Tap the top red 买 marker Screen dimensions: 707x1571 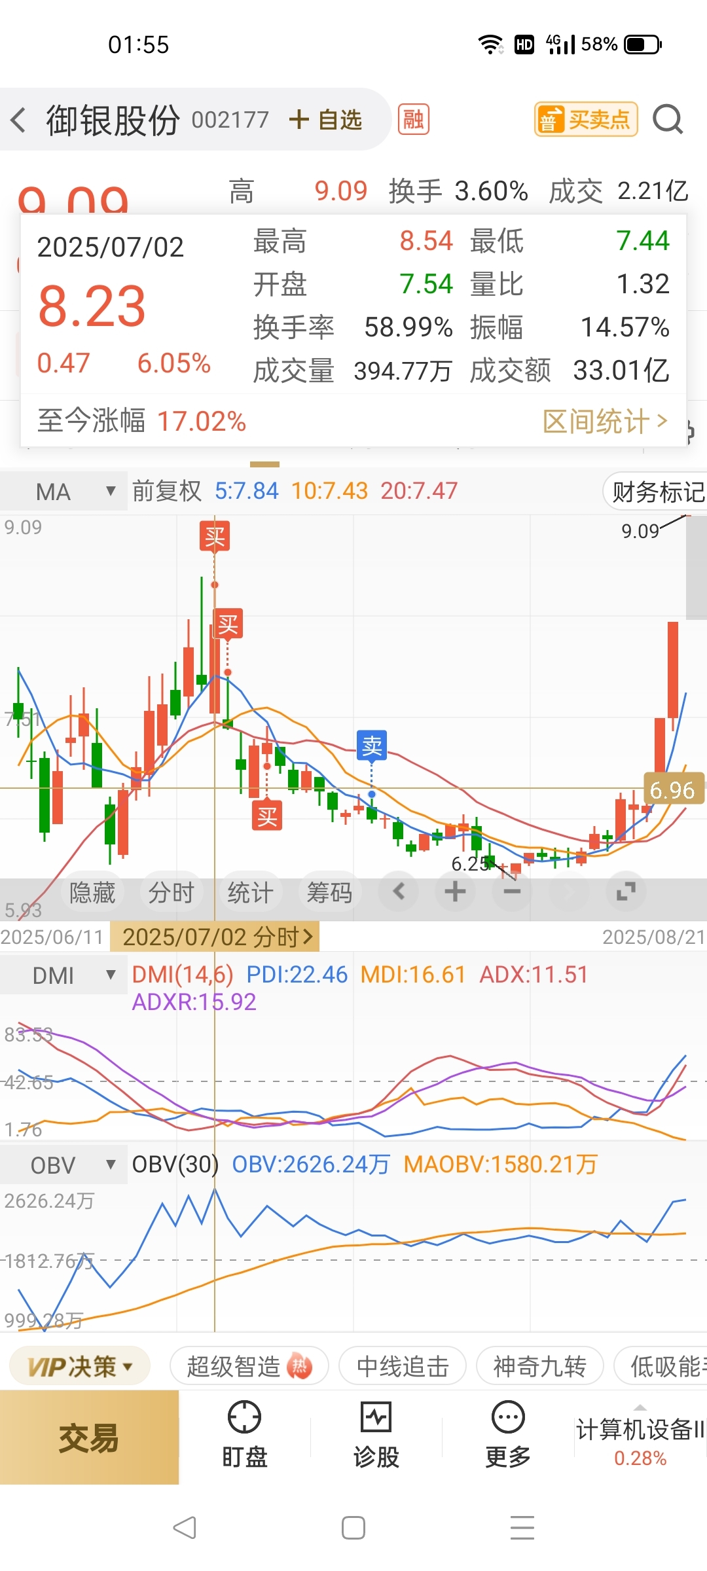pos(215,537)
